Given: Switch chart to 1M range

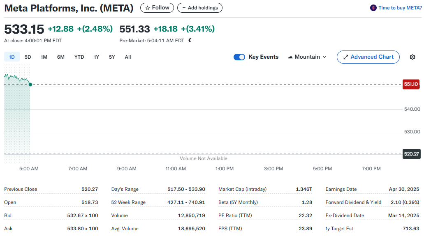Looking at the screenshot, I should pyautogui.click(x=44, y=57).
